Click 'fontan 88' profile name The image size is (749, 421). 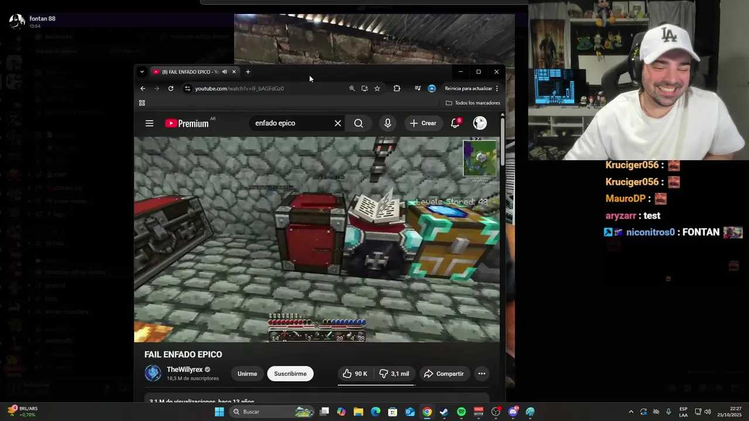42,19
